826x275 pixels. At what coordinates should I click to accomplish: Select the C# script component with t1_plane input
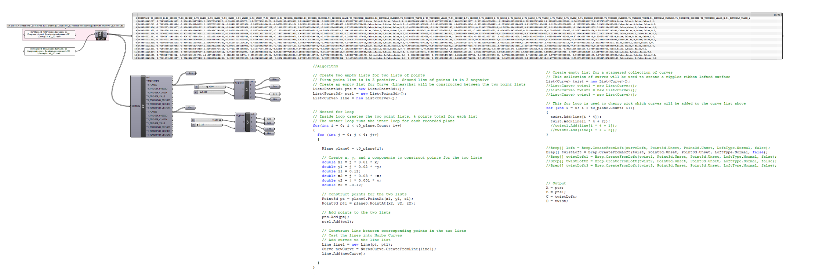tap(246, 122)
